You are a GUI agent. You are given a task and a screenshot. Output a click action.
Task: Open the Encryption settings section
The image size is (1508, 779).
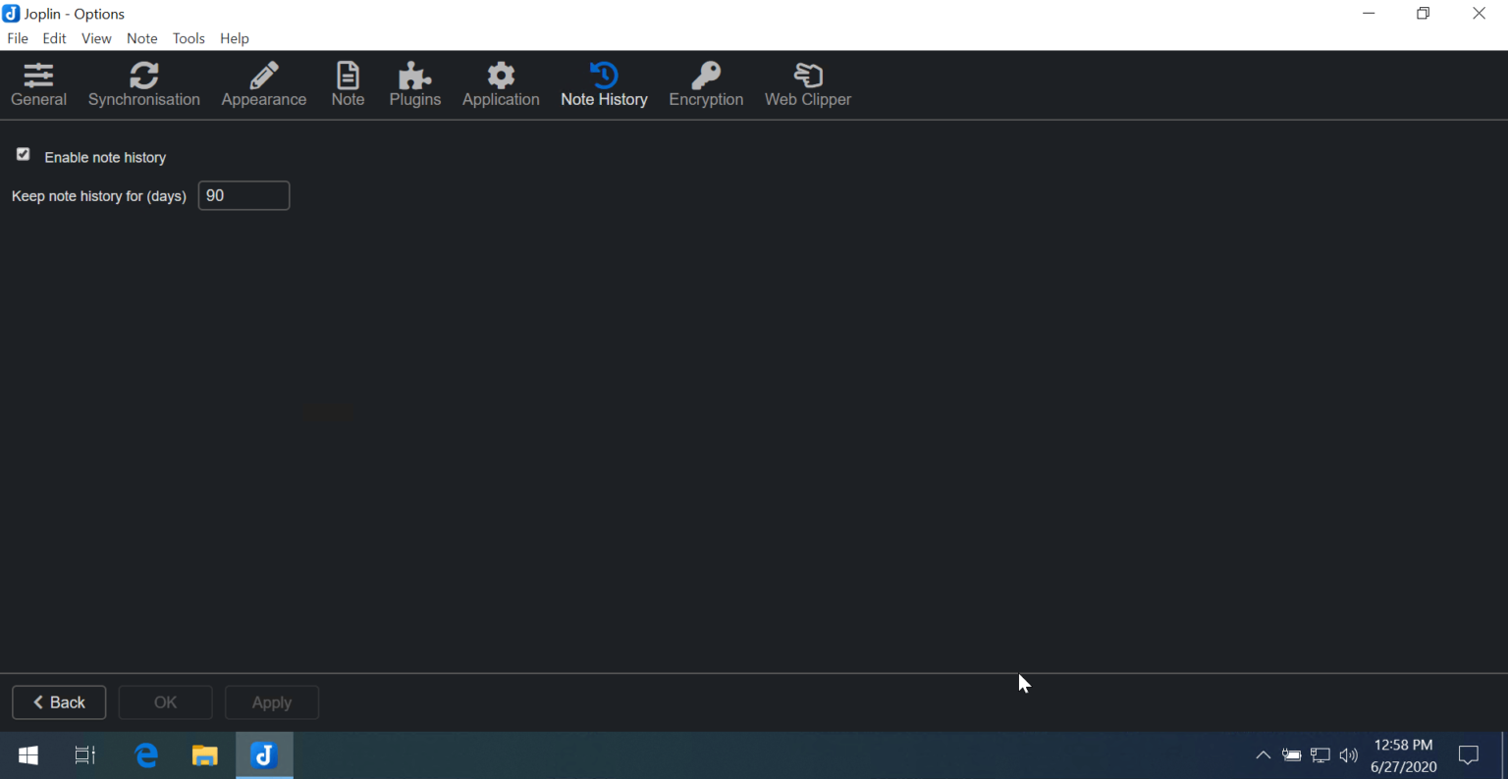(x=706, y=83)
